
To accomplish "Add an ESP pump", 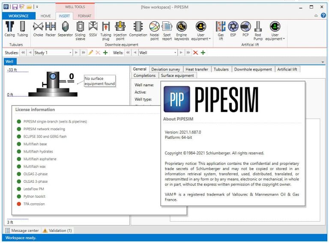I will [233, 29].
